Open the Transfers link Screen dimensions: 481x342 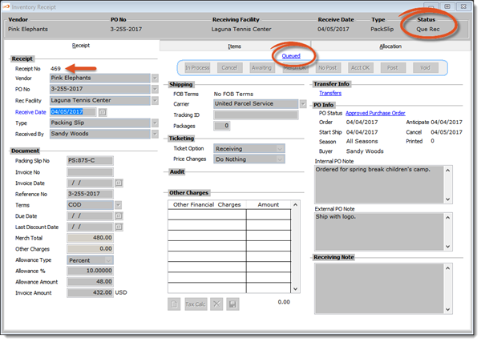pyautogui.click(x=330, y=93)
